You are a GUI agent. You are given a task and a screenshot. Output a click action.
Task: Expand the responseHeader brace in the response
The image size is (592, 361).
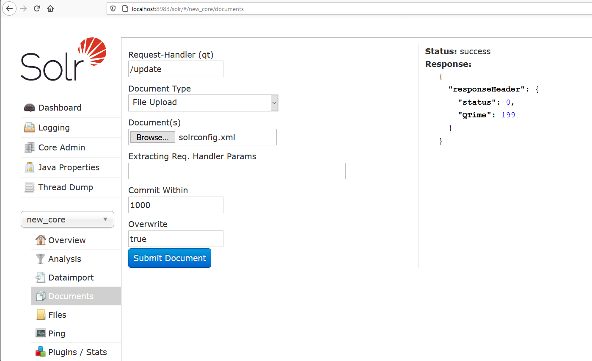point(537,89)
